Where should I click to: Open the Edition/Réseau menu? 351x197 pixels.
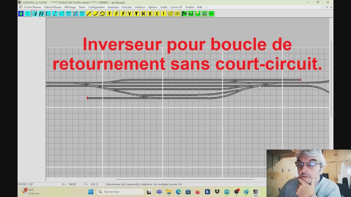coord(53,7)
